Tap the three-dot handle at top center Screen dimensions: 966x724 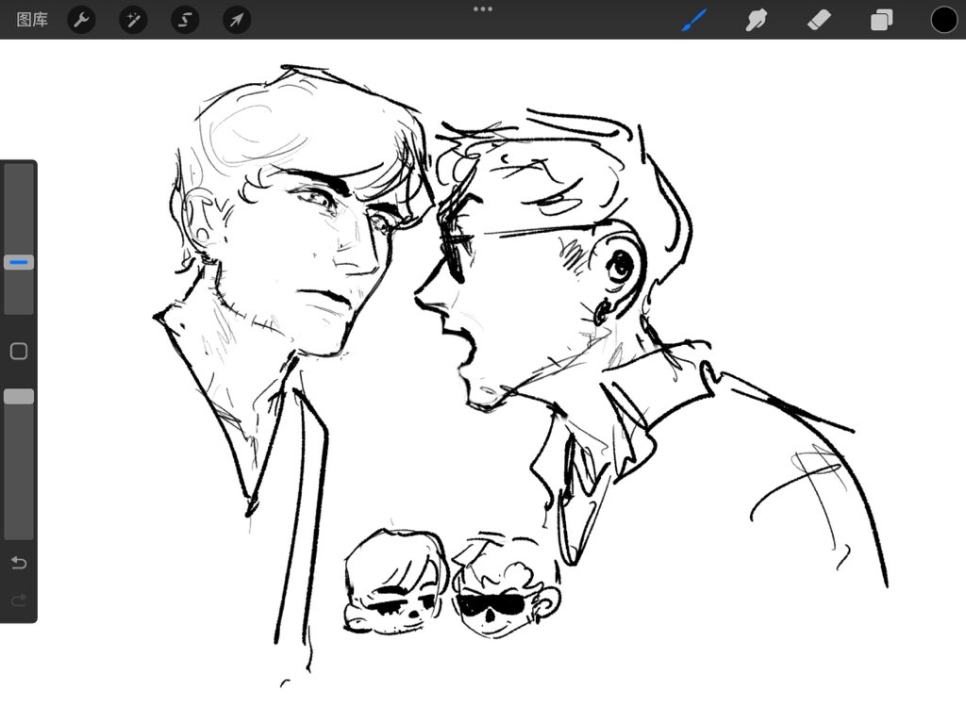483,9
